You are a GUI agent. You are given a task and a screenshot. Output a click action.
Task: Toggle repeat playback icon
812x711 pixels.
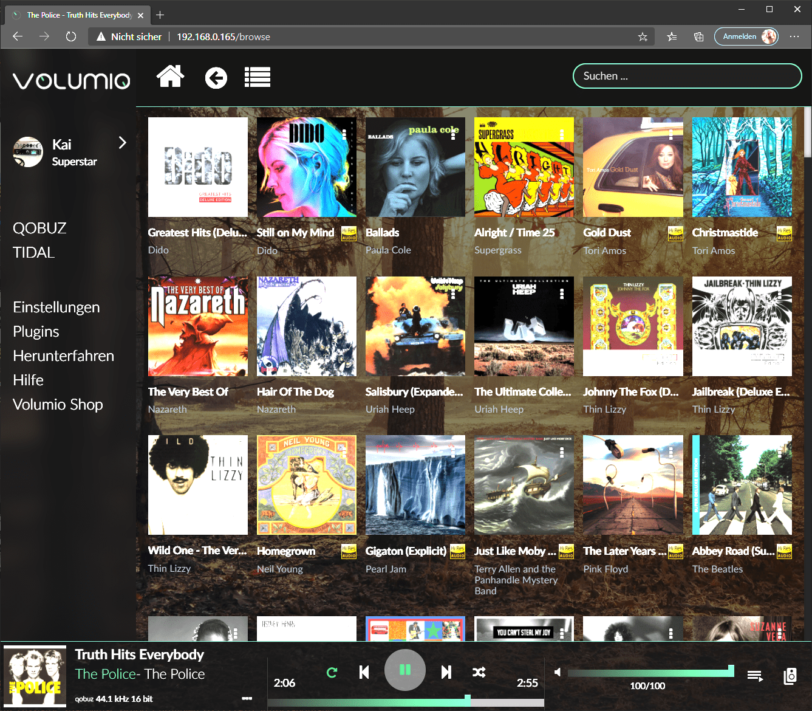(332, 672)
